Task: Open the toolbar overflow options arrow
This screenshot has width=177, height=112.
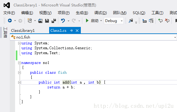Action: [x=136, y=22]
